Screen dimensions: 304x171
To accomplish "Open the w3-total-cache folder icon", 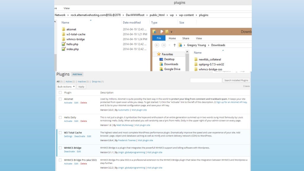I will 64,34.
